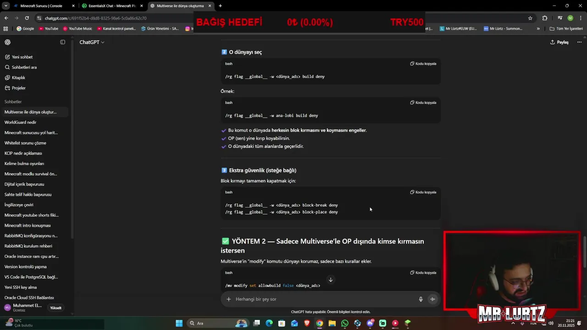Click the scroll-to-bottom arrow button
Image resolution: width=587 pixels, height=330 pixels.
pos(331,280)
